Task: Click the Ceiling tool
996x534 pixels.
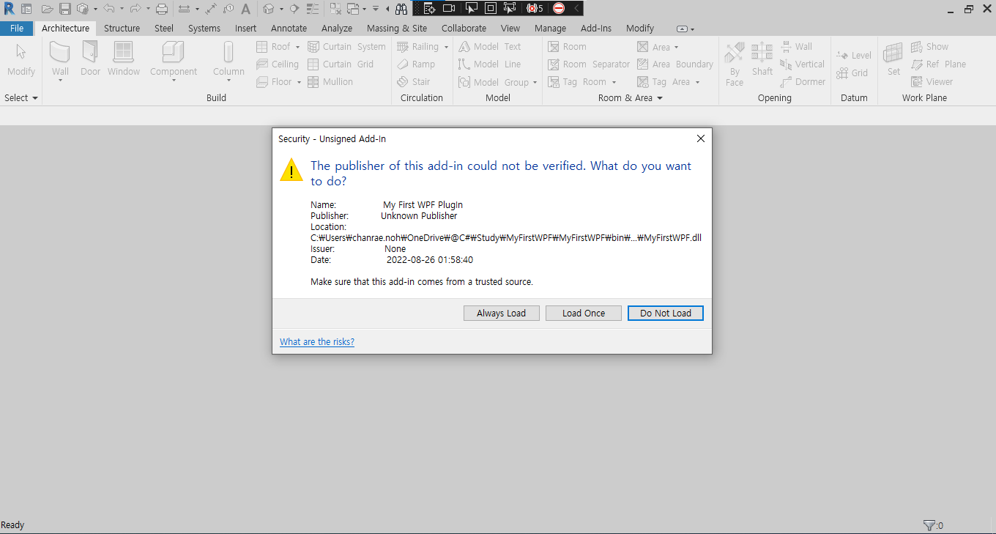Action: click(x=278, y=64)
